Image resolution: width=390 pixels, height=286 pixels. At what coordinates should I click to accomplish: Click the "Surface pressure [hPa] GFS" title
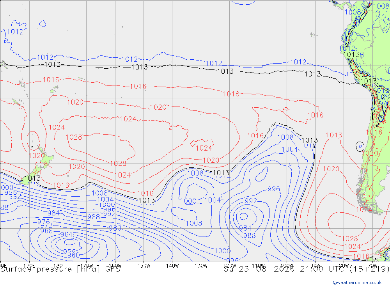60,269
